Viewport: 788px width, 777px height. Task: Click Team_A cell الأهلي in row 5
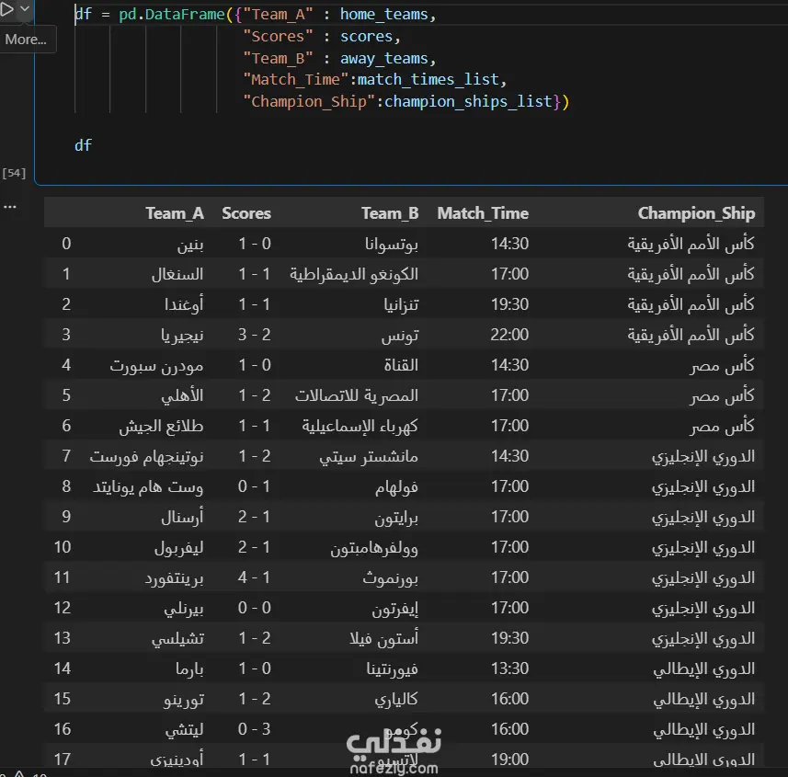182,395
